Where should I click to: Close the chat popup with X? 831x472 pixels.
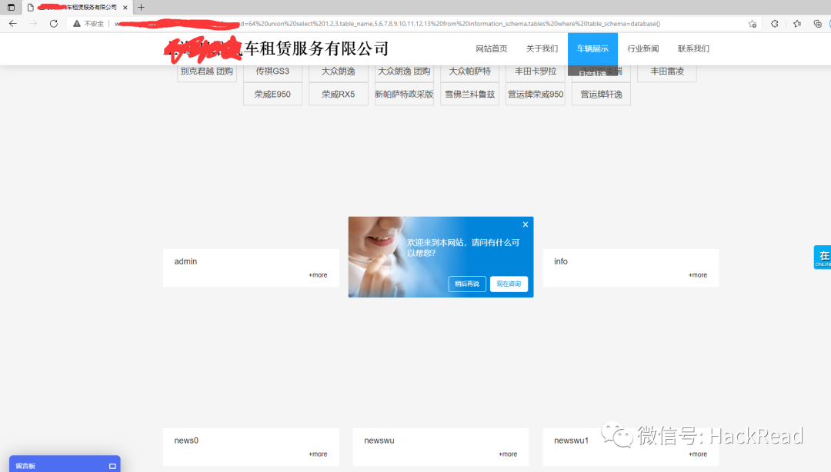pyautogui.click(x=526, y=224)
